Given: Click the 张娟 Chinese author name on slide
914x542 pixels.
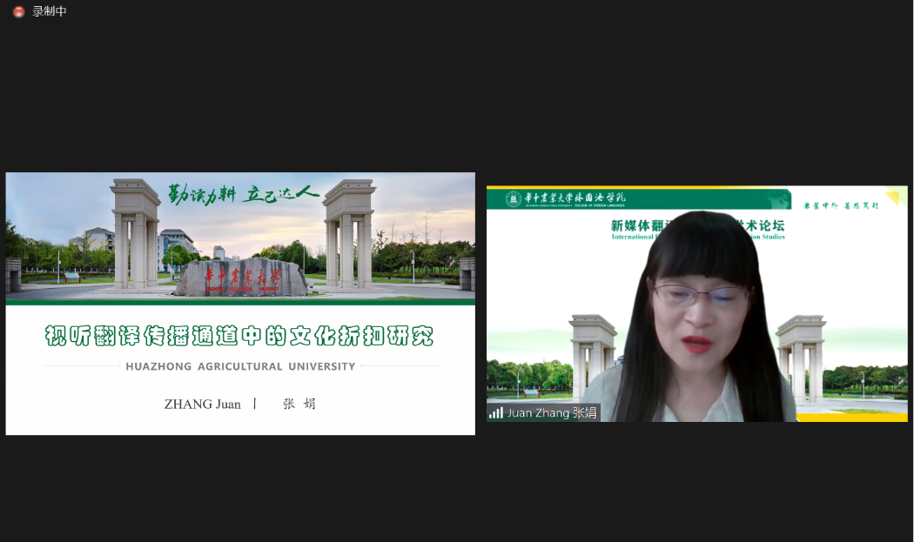Looking at the screenshot, I should coord(299,404).
